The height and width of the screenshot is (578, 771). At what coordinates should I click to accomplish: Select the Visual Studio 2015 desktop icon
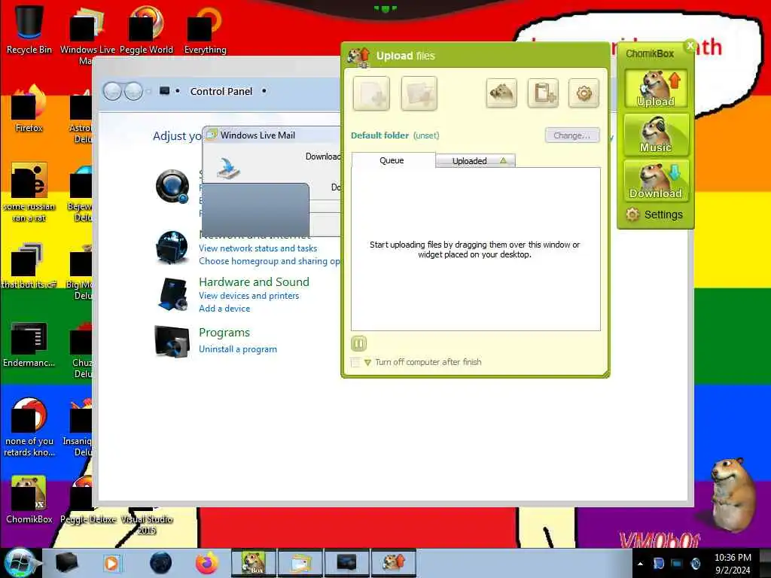(147, 524)
